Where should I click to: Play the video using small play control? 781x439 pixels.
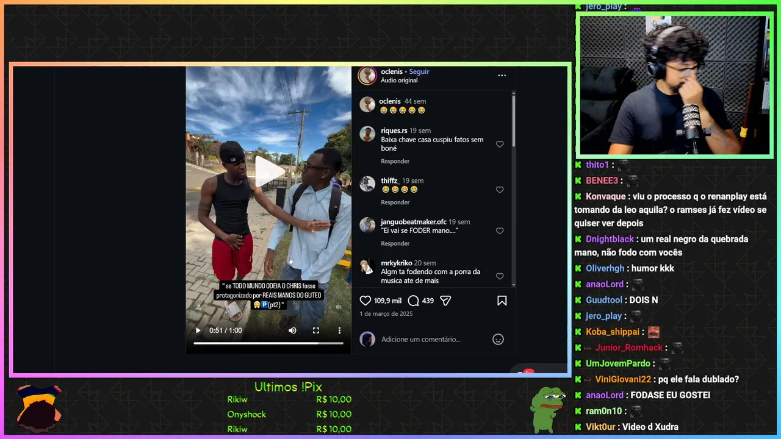tap(198, 330)
